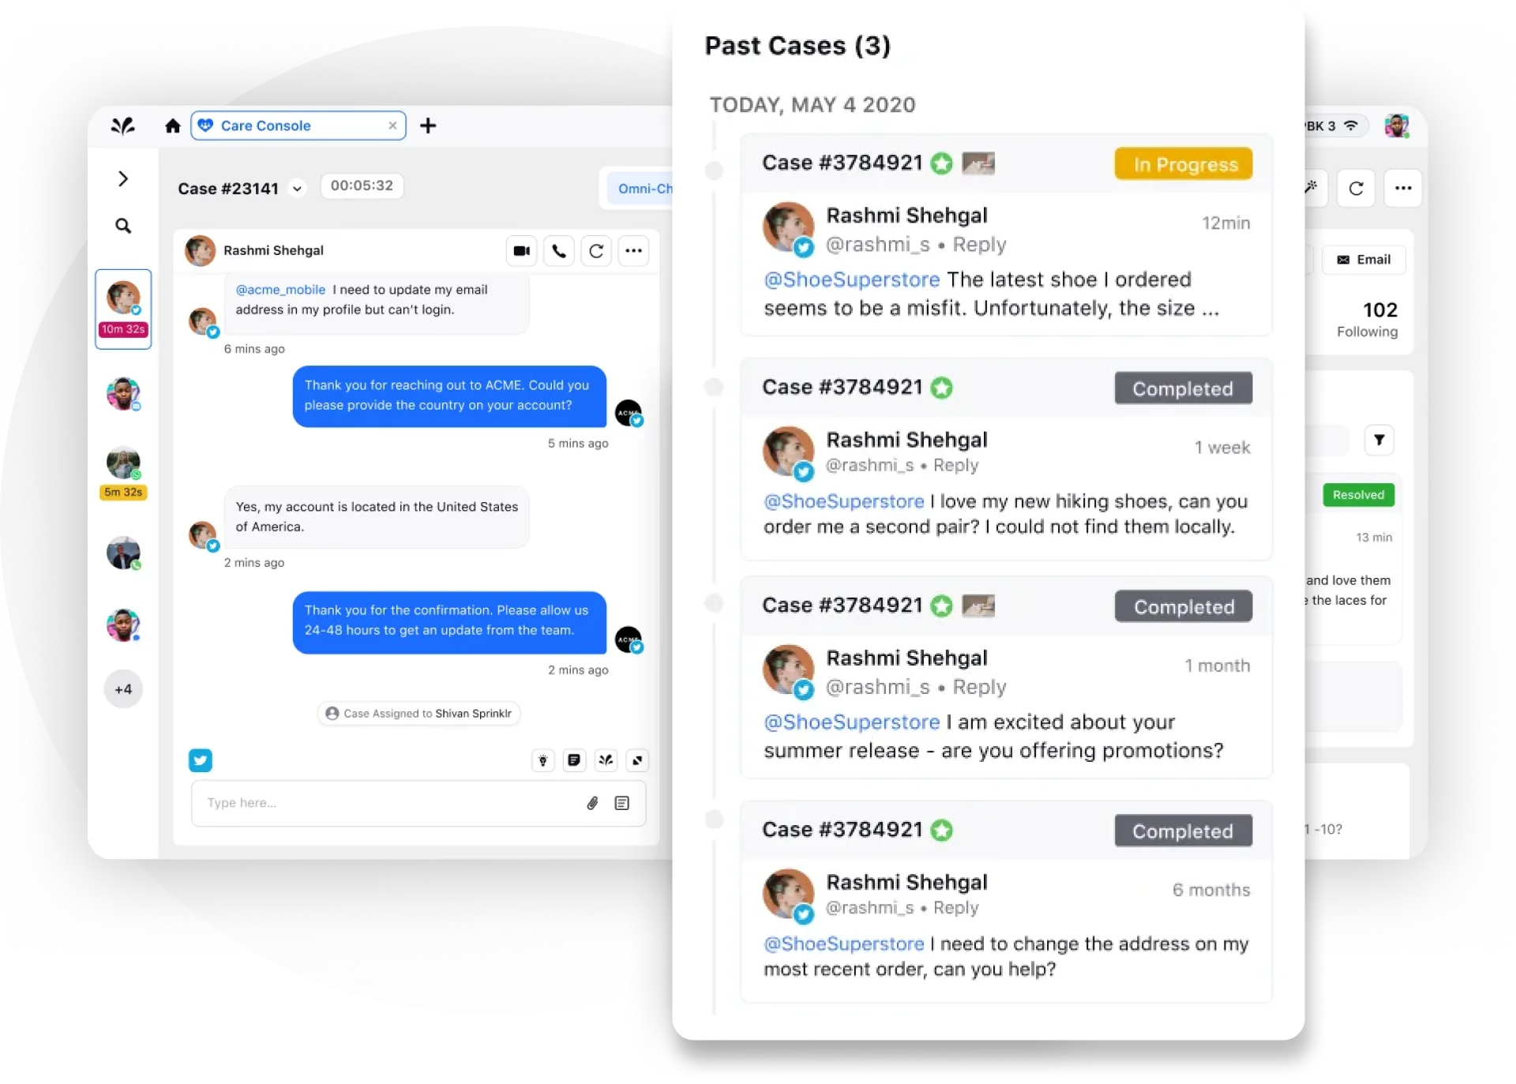Click the video call icon for Rashmi Shehgal

point(521,250)
